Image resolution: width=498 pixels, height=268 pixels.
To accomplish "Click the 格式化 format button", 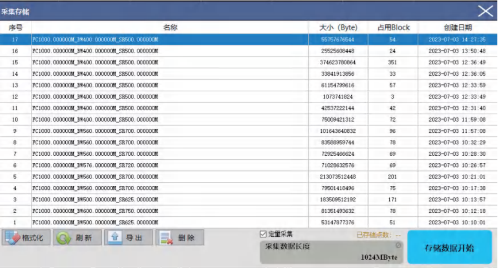I will tap(26, 238).
